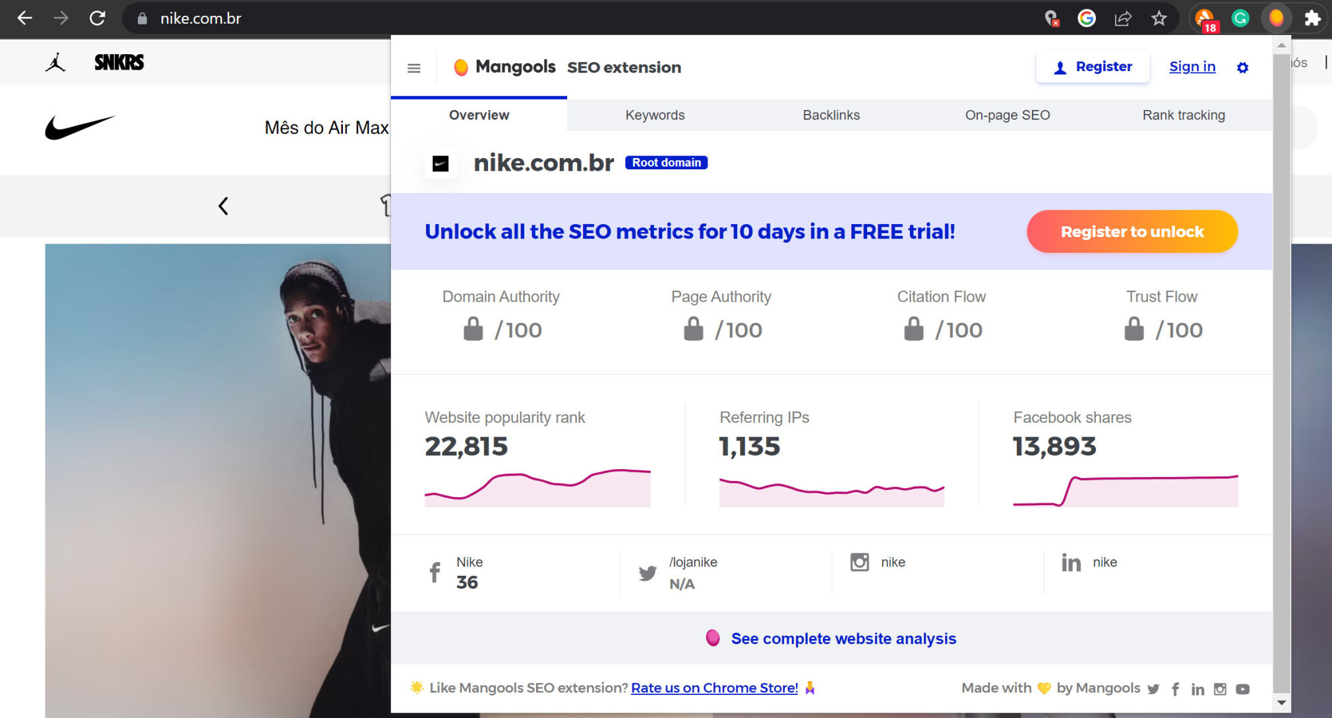Click the hero image on Nike page
The image size is (1332, 718).
(218, 481)
